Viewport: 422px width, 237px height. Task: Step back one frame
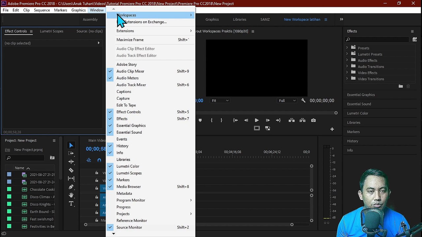point(246,120)
